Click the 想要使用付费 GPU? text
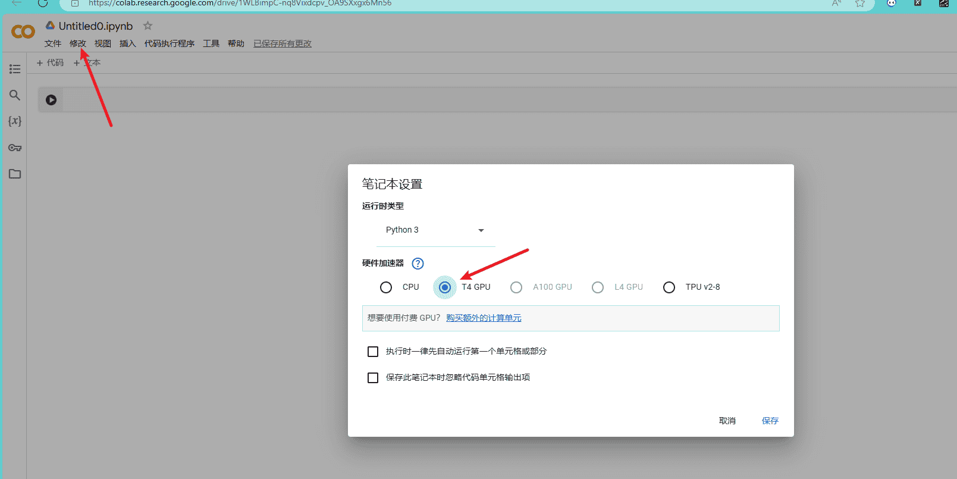Viewport: 957px width, 479px height. pyautogui.click(x=404, y=318)
